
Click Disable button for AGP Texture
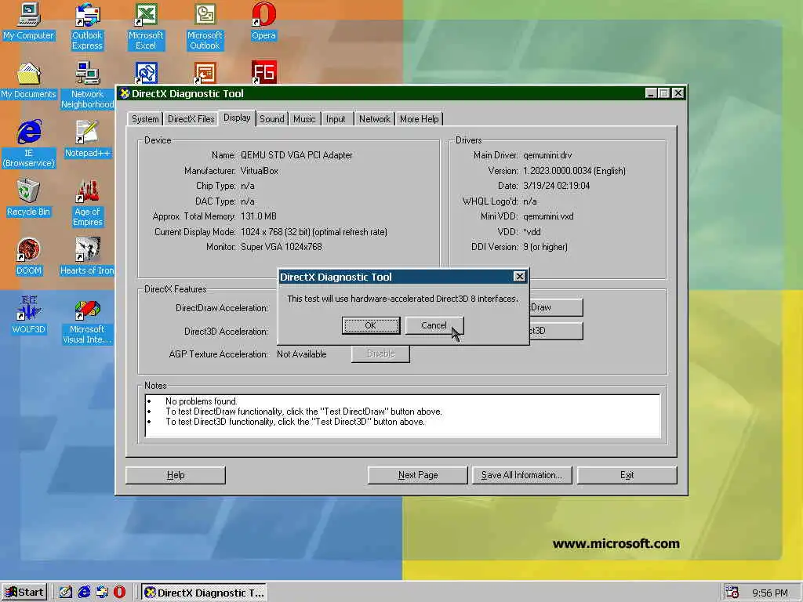tap(380, 354)
